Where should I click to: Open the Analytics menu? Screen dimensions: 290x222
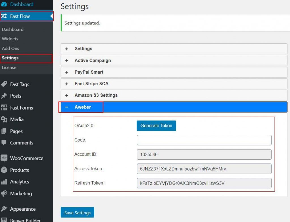pyautogui.click(x=20, y=182)
